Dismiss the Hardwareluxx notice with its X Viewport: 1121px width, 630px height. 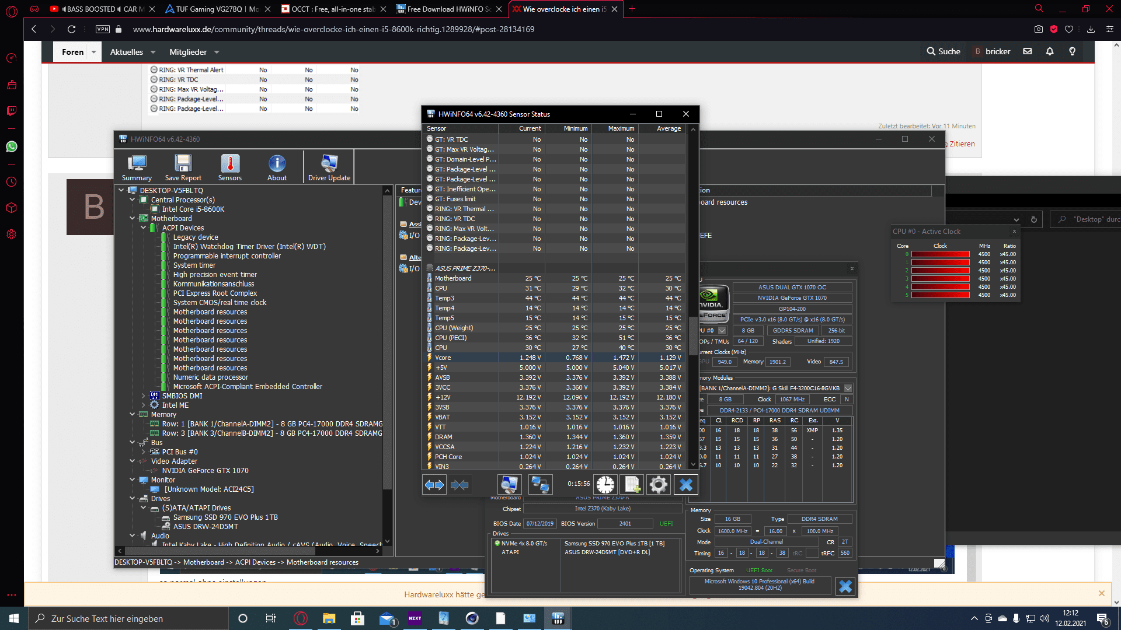point(1101,593)
